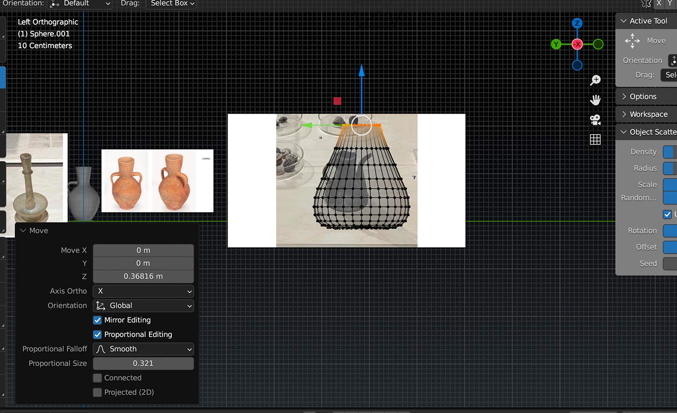Viewport: 677px width, 413px height.
Task: Expand the Options panel
Action: tap(642, 96)
